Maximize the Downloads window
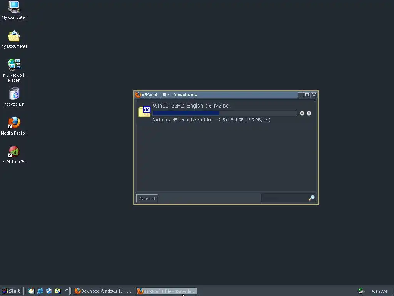This screenshot has height=296, width=394. point(307,95)
